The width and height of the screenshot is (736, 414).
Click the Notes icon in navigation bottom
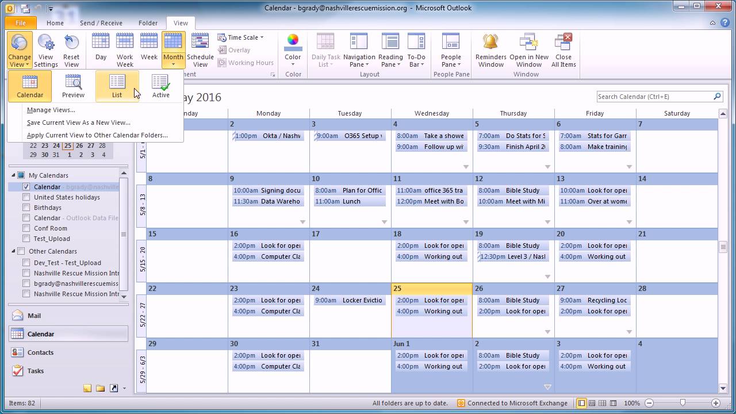click(x=87, y=388)
